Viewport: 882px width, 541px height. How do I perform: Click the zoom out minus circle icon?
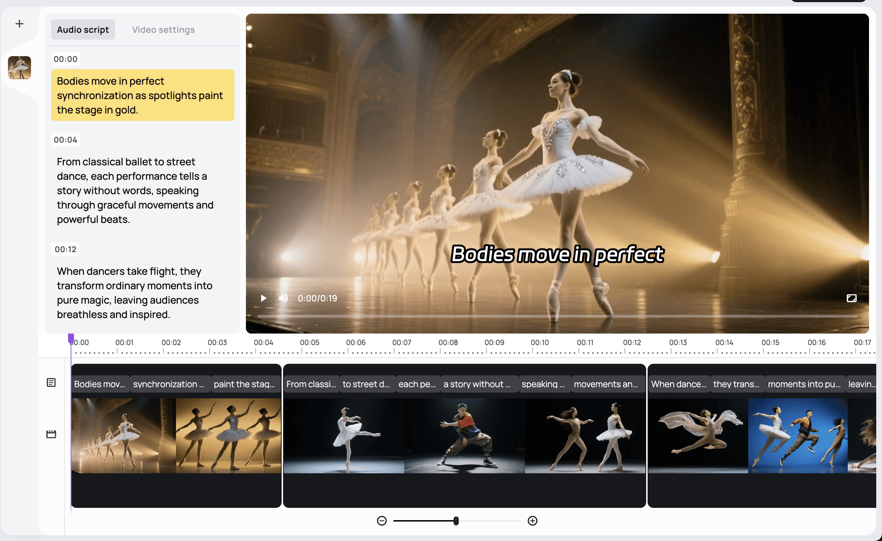pyautogui.click(x=382, y=521)
